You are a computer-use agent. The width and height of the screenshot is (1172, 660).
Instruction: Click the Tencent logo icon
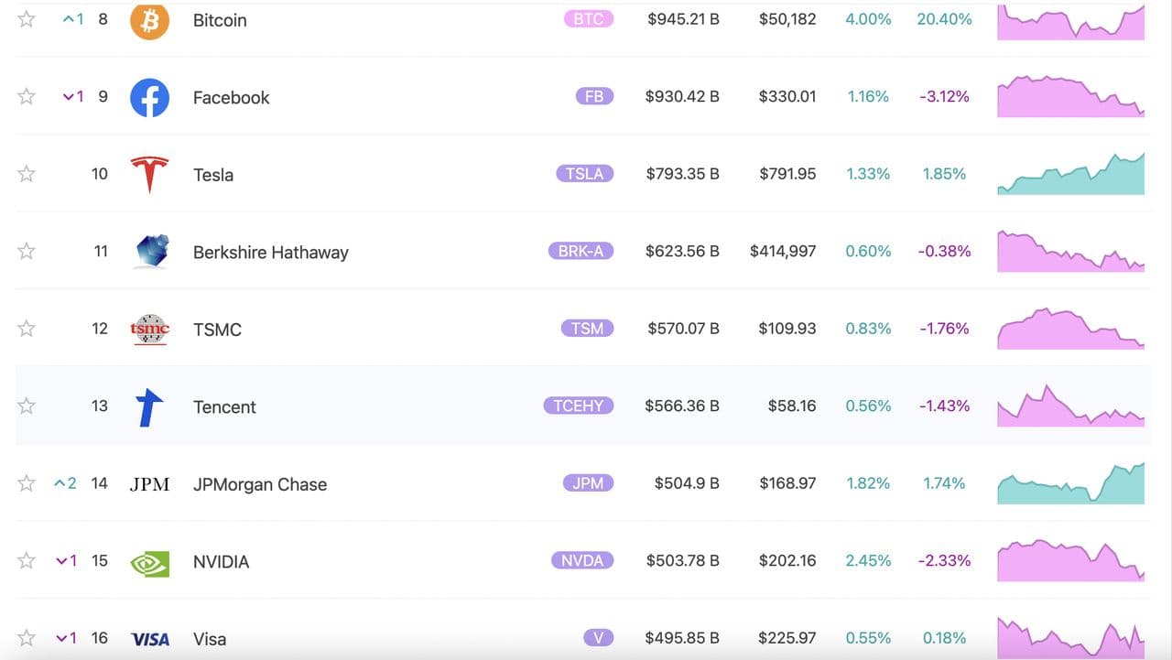[149, 406]
